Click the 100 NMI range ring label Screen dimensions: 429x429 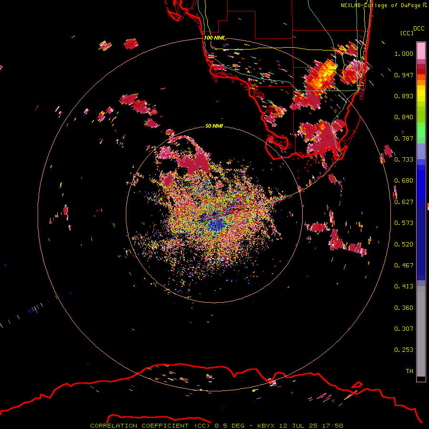click(x=214, y=38)
